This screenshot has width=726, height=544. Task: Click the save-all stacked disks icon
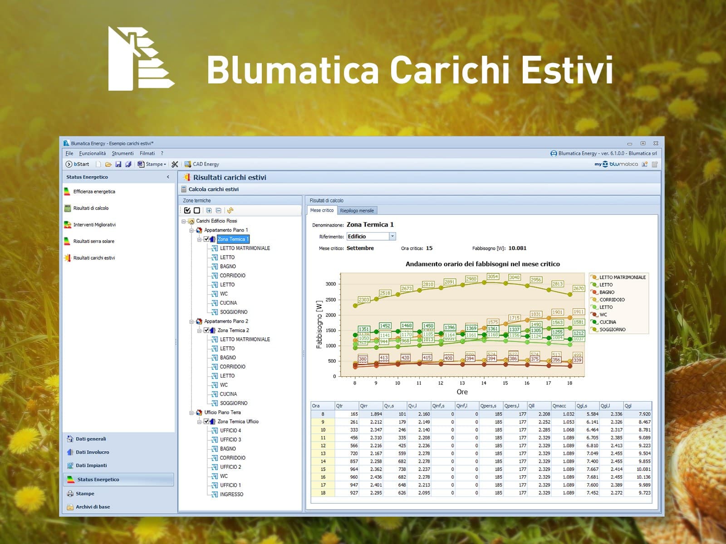pyautogui.click(x=128, y=164)
